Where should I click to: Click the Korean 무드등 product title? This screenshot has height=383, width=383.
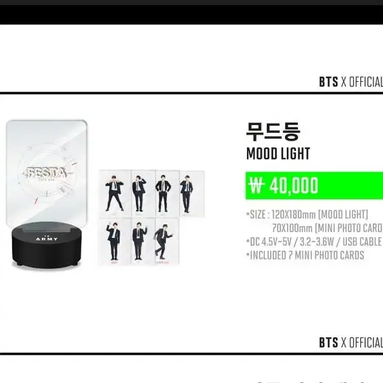pos(273,132)
